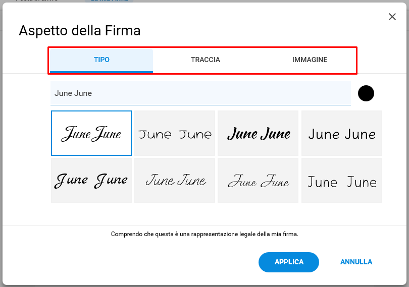Close the Aspetto della Firma dialog
Viewport: 409px width, 287px height.
coord(392,17)
